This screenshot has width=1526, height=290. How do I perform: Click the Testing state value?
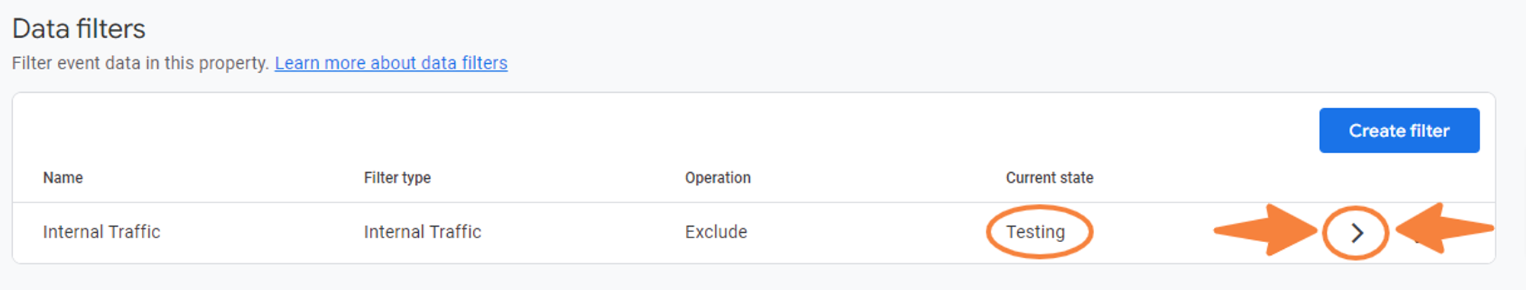pyautogui.click(x=1035, y=231)
